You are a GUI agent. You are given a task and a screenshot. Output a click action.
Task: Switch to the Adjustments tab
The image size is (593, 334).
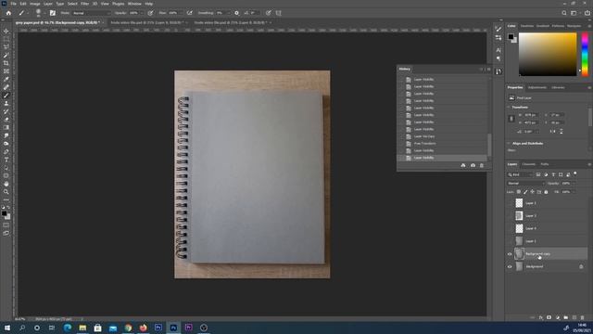[x=537, y=87]
